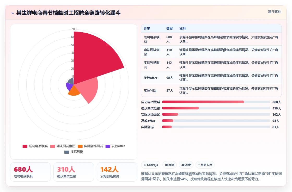Image resolution: width=292 pixels, height=192 pixels.
Task: Open the 310人 确认面试意愿 data card
Action: (x=74, y=172)
